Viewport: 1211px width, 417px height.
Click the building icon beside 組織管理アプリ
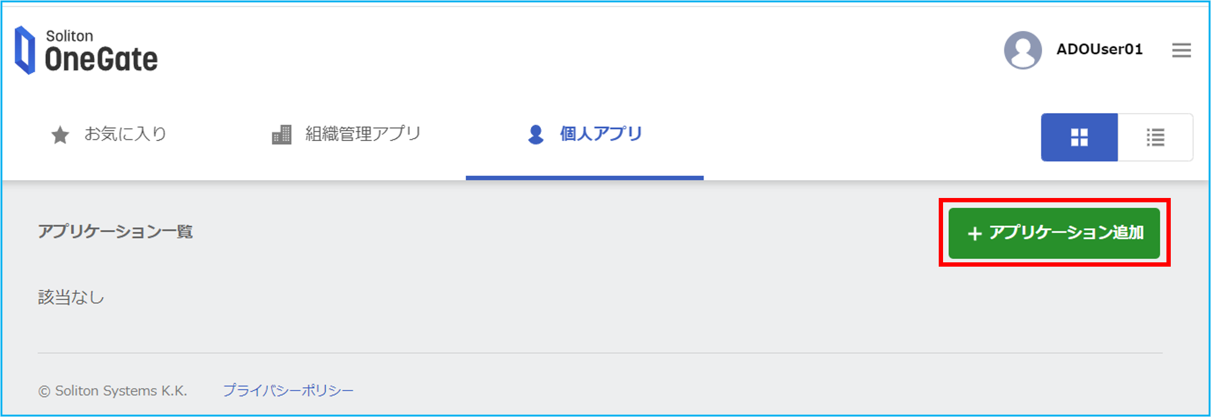(x=282, y=134)
